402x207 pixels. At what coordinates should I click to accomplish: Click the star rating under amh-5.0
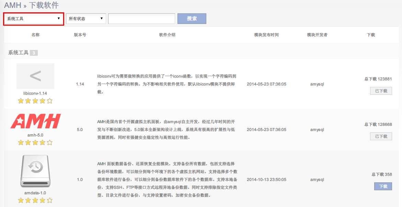tap(35, 142)
